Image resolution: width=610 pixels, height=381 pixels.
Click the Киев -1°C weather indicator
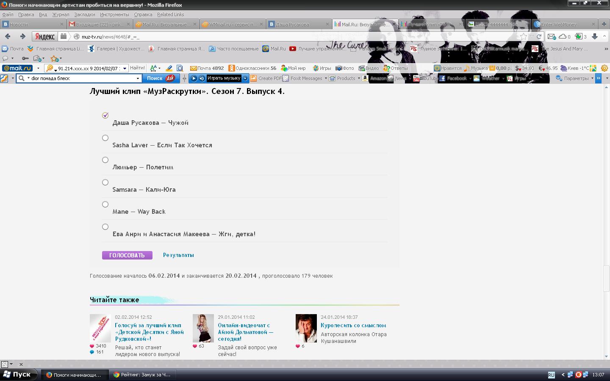tap(575, 68)
